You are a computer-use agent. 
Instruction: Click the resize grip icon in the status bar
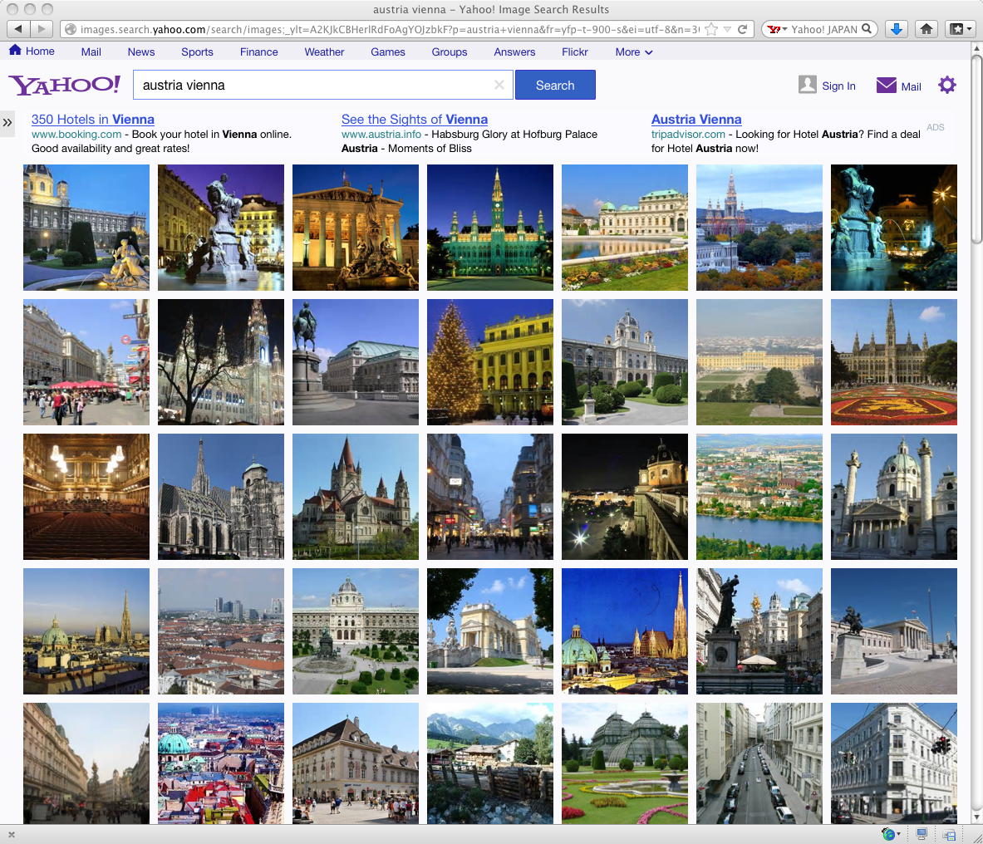coord(976,837)
